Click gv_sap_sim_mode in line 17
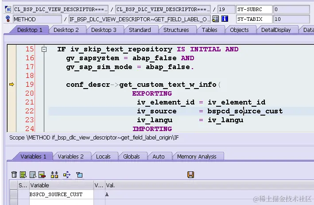Viewport: 314px width, 205px height. point(99,67)
